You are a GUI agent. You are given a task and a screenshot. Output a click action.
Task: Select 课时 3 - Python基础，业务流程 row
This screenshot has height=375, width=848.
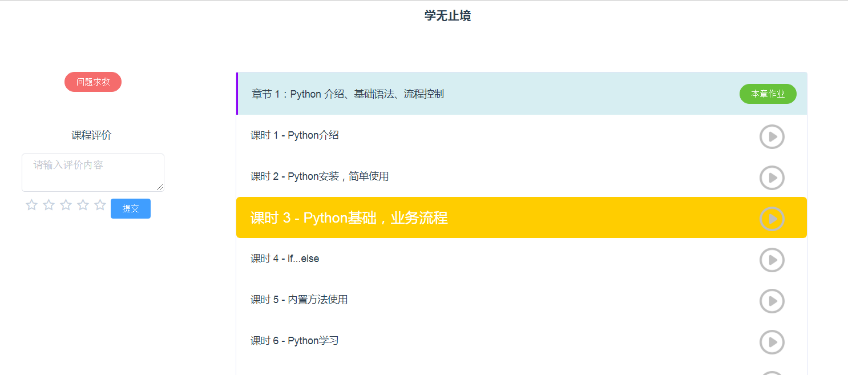(522, 217)
